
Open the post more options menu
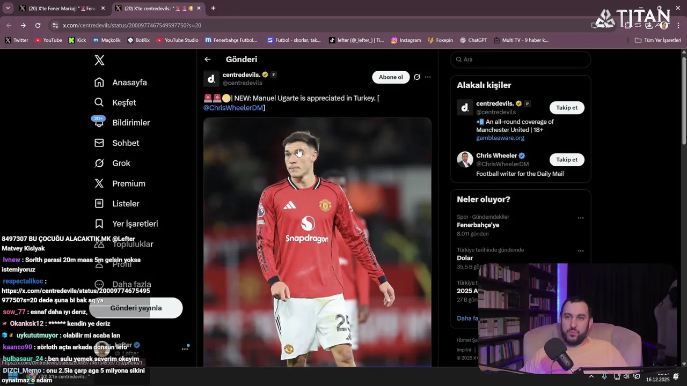tap(428, 77)
